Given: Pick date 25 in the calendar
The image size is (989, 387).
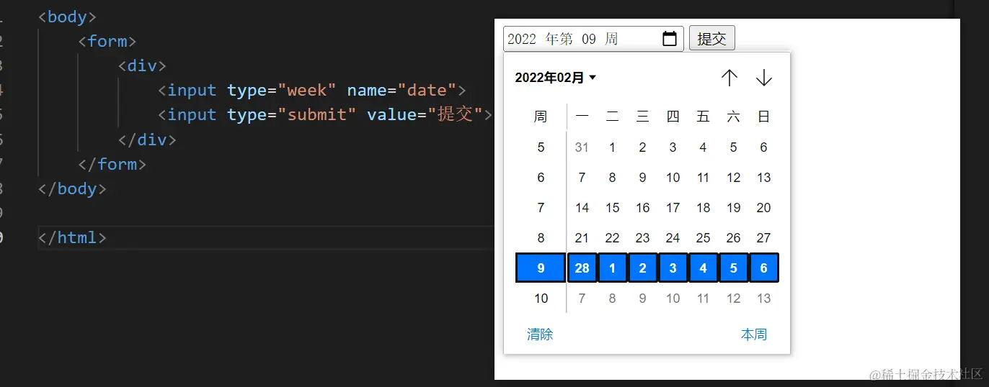Looking at the screenshot, I should [x=704, y=238].
